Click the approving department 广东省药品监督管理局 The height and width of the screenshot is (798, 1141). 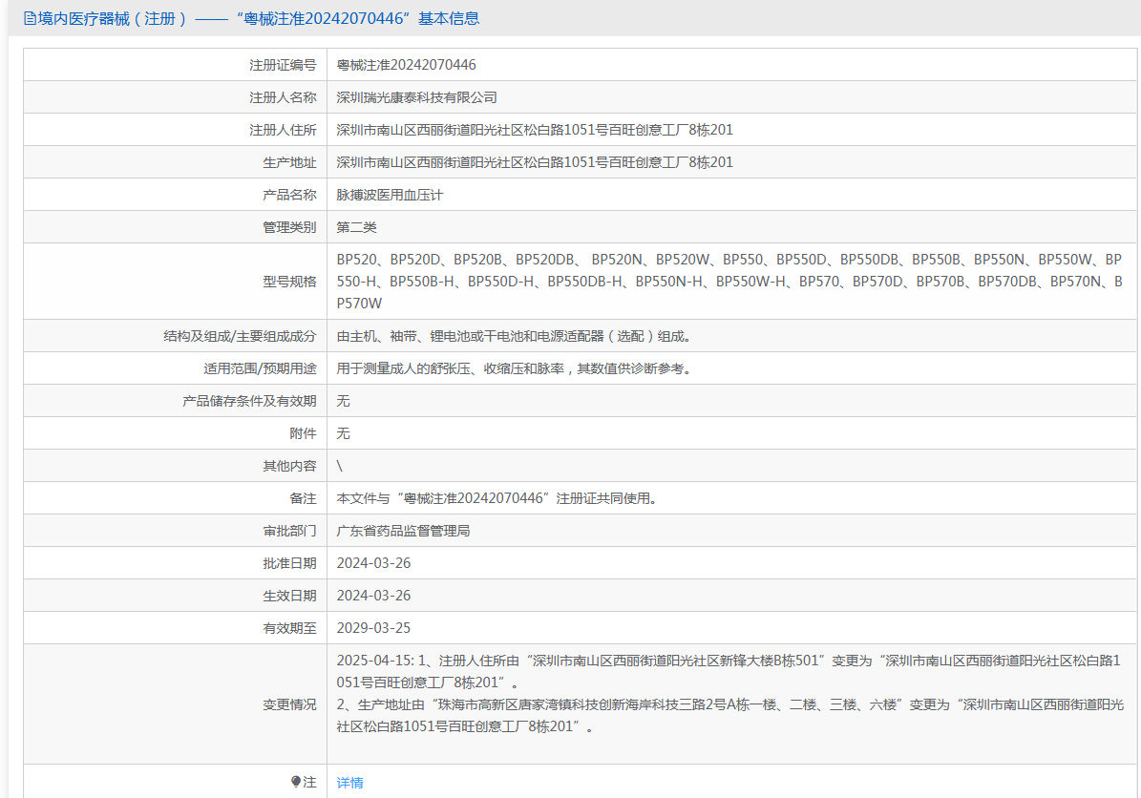[x=403, y=531]
